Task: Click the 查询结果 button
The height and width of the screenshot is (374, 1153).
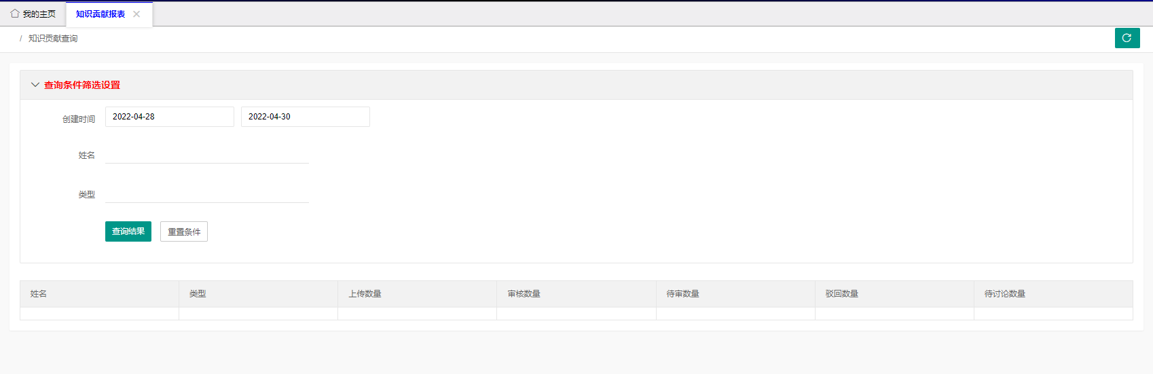Action: click(x=128, y=231)
